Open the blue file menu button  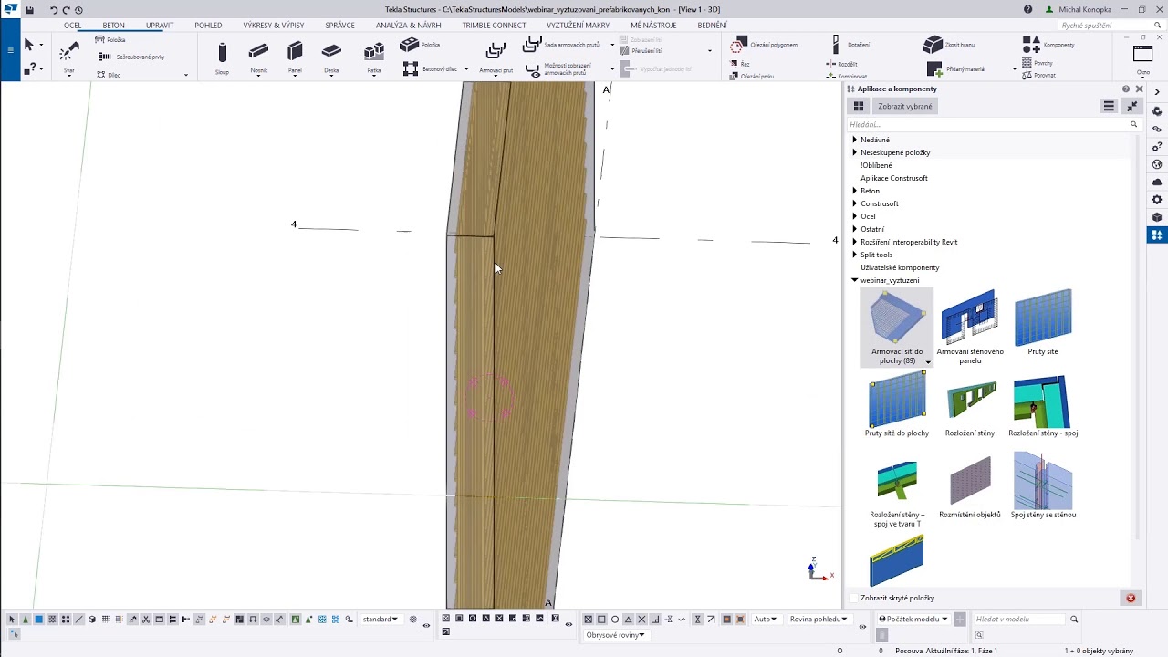coord(10,49)
